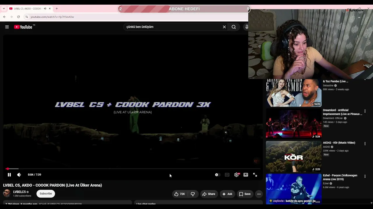
Task: Clear the search box with the X
Action: [x=224, y=27]
